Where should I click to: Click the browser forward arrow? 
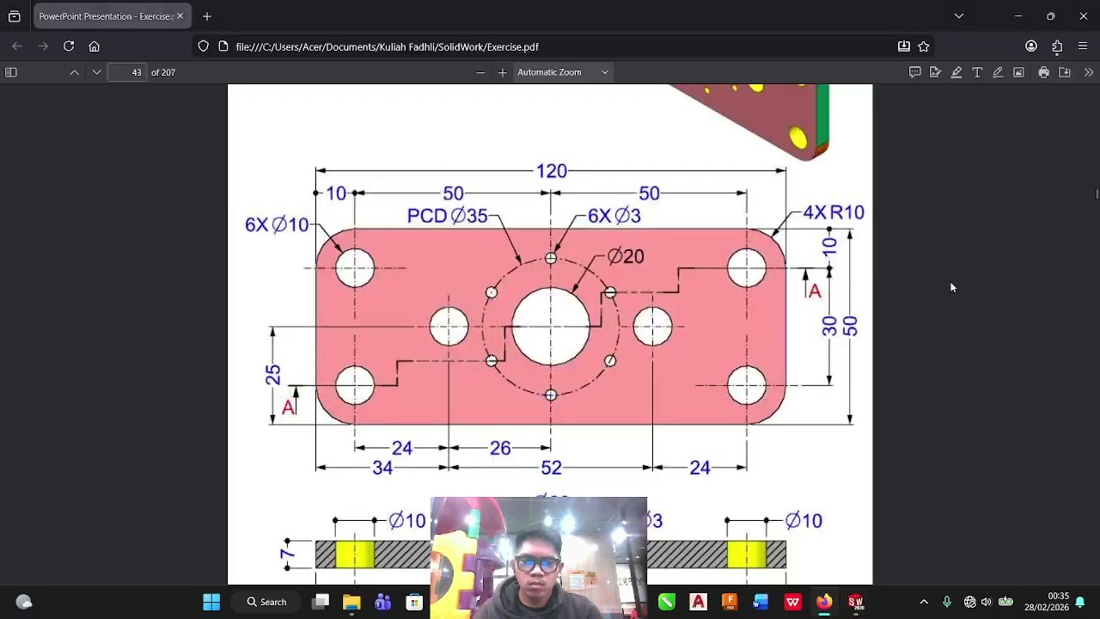[43, 46]
